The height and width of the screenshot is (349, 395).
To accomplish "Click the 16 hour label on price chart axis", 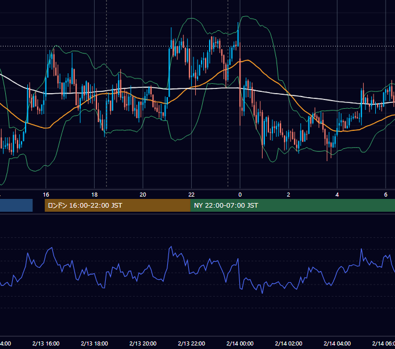I will [46, 195].
